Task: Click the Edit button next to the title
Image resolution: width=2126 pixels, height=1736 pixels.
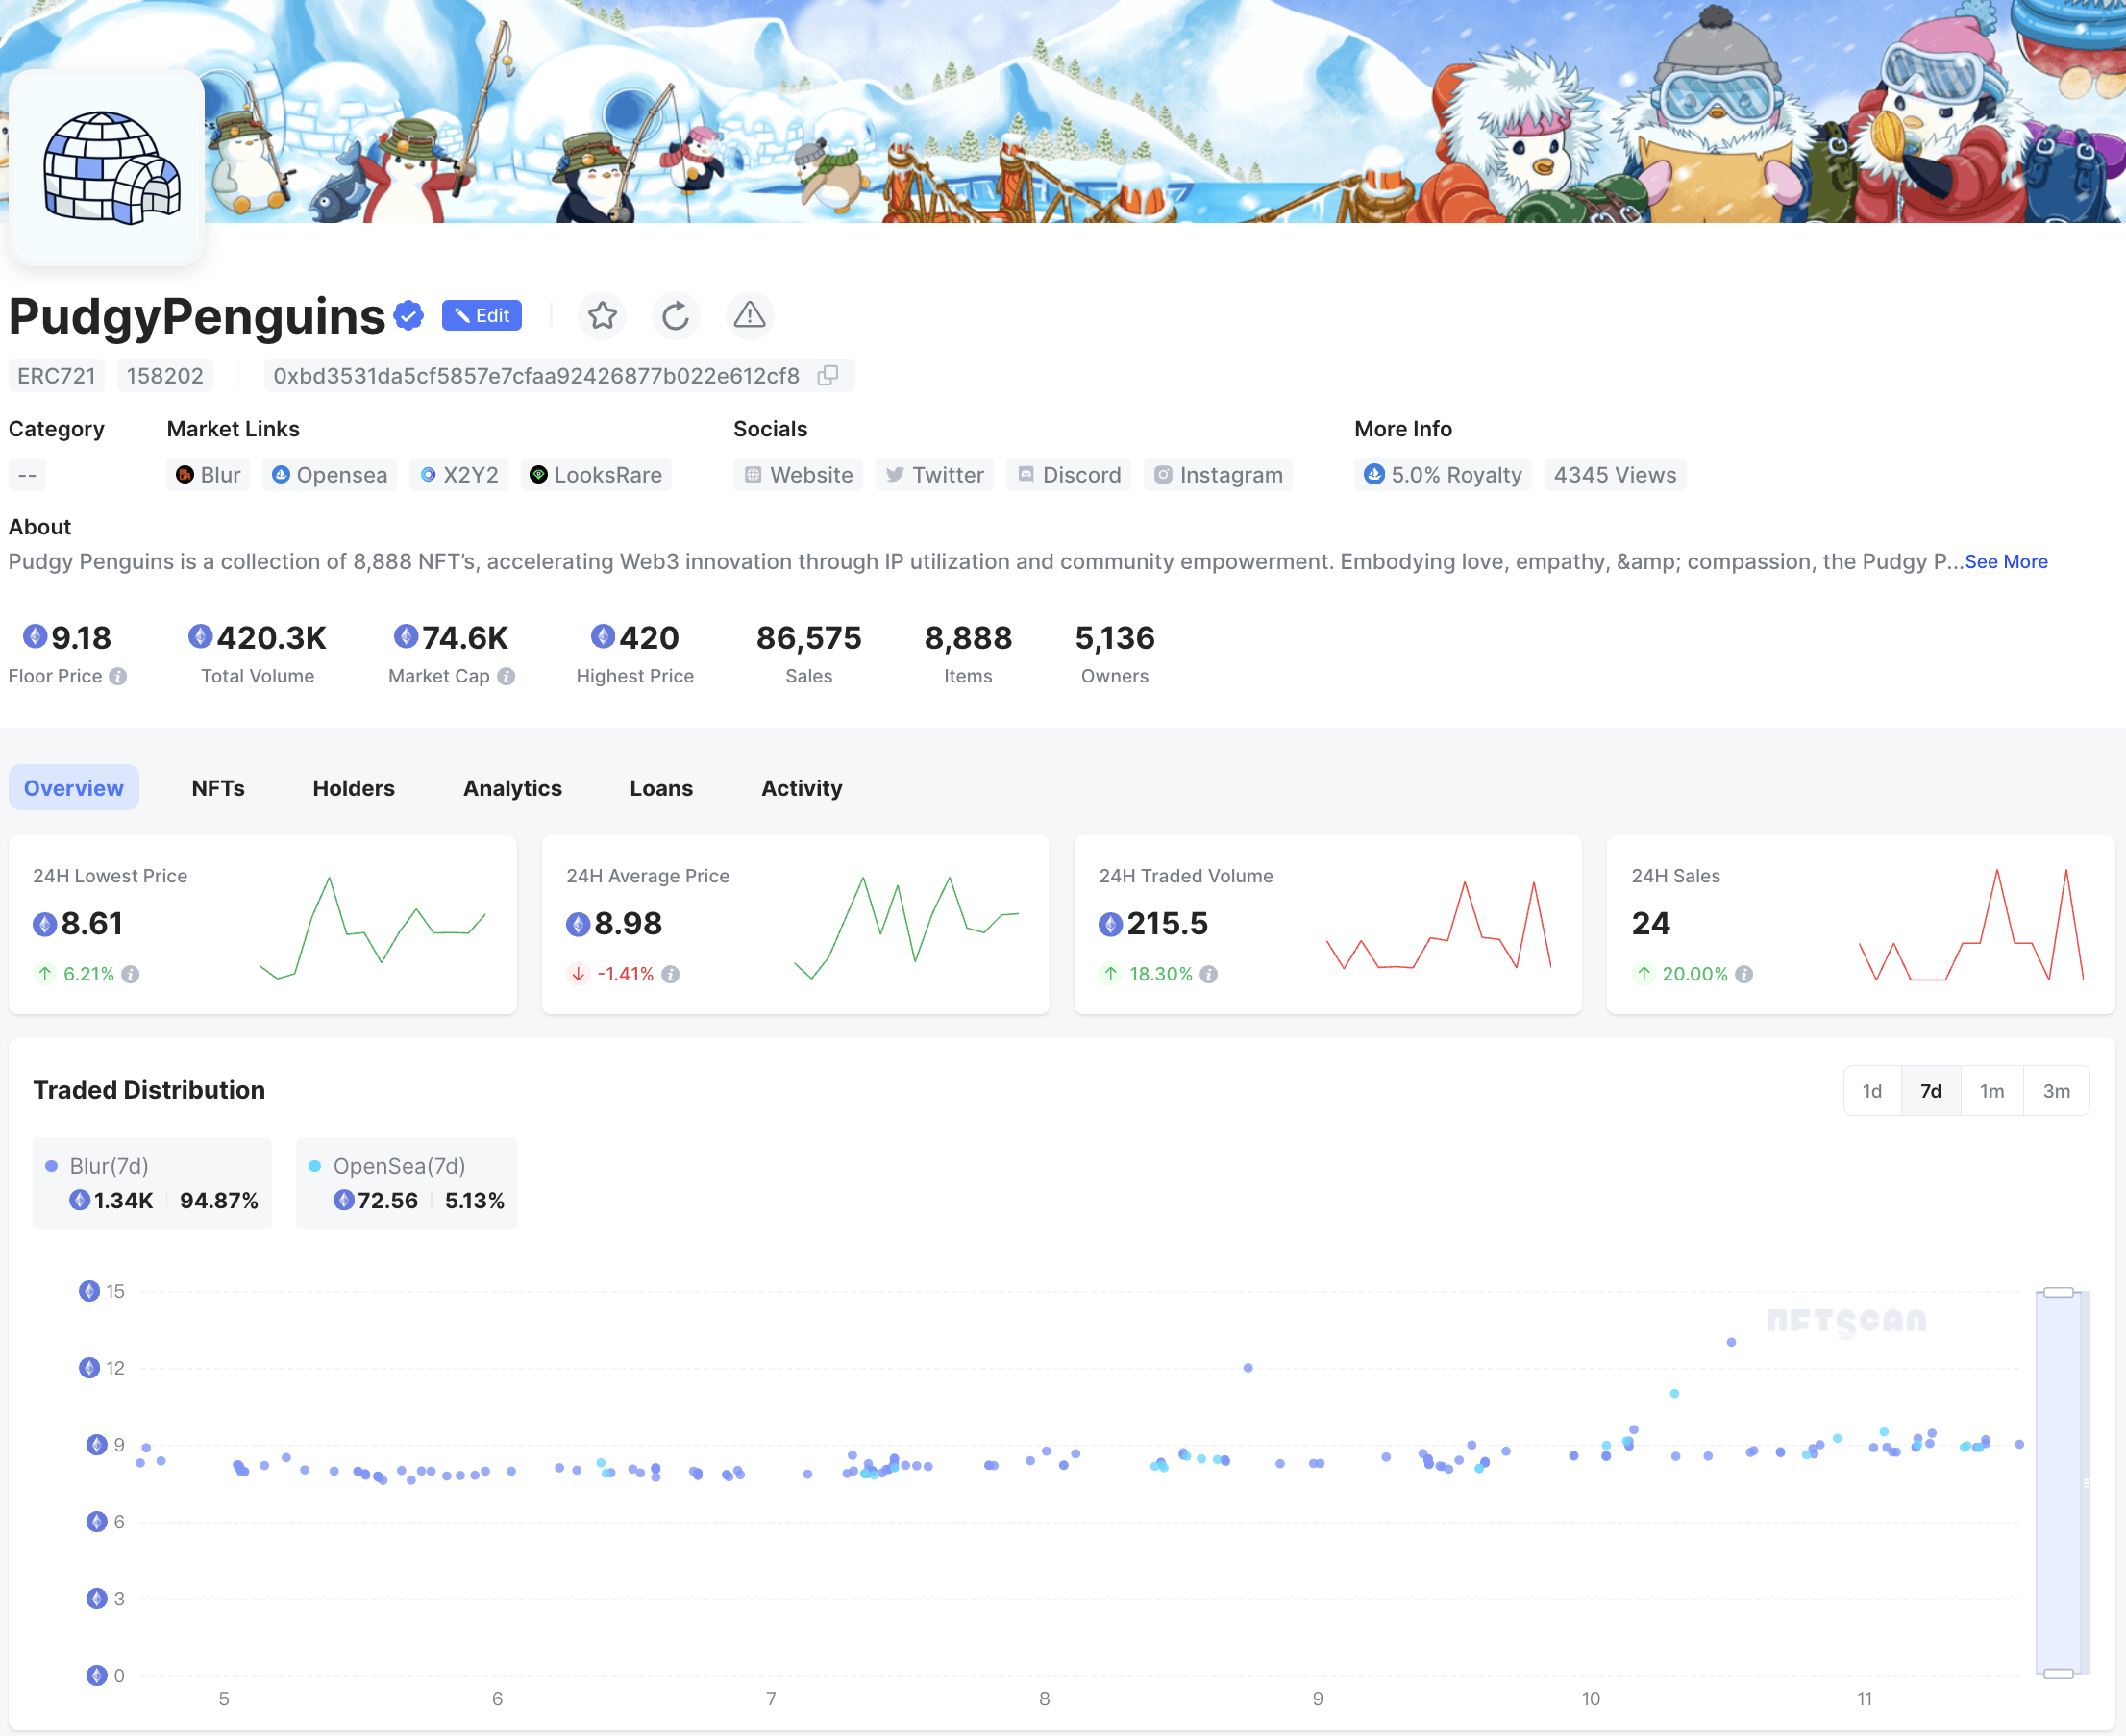Action: (x=481, y=316)
